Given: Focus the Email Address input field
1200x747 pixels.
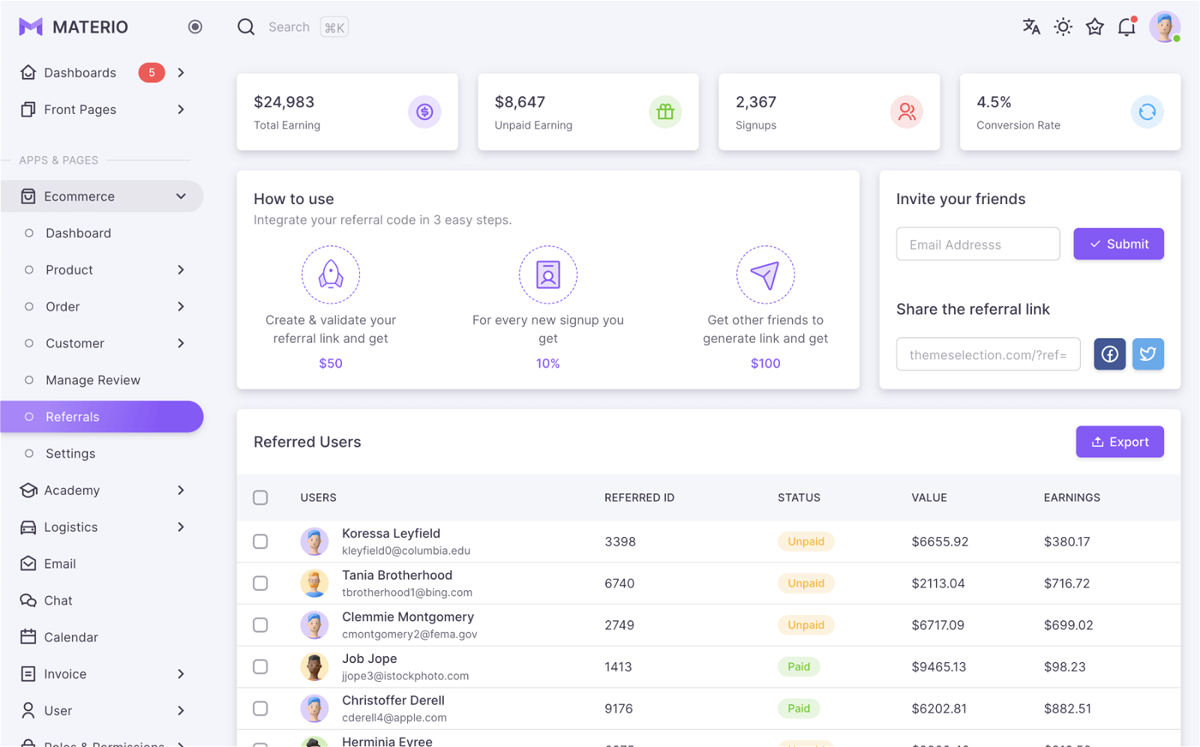Looking at the screenshot, I should pos(978,244).
